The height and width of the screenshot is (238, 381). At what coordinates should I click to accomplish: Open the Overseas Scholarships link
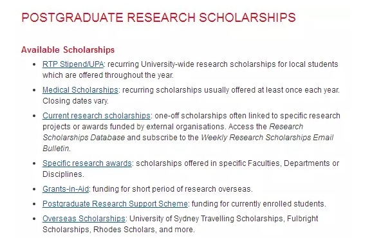(x=84, y=219)
